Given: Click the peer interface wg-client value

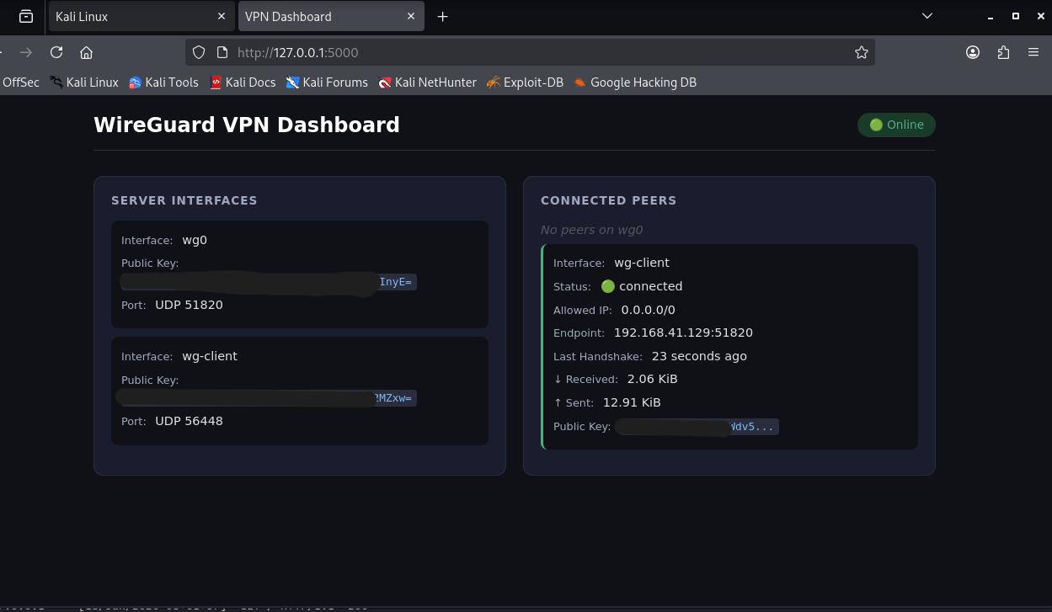Looking at the screenshot, I should pos(642,263).
